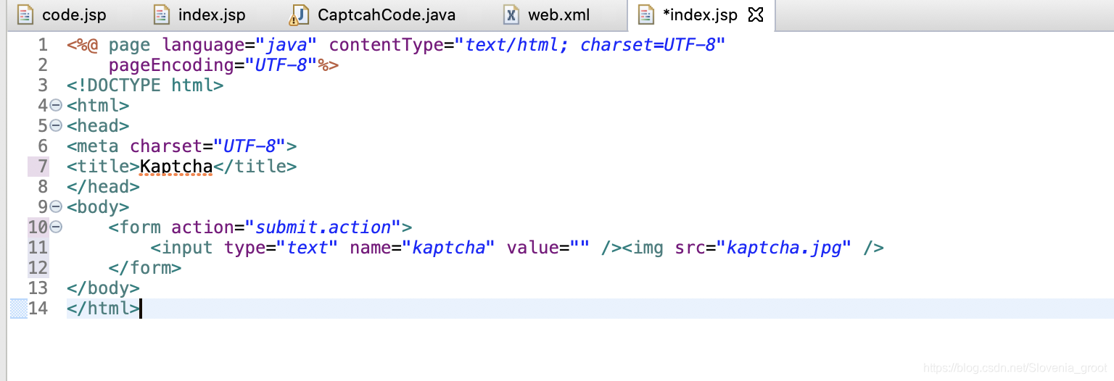Click the code.jsp file icon
The image size is (1114, 381).
pyautogui.click(x=25, y=14)
